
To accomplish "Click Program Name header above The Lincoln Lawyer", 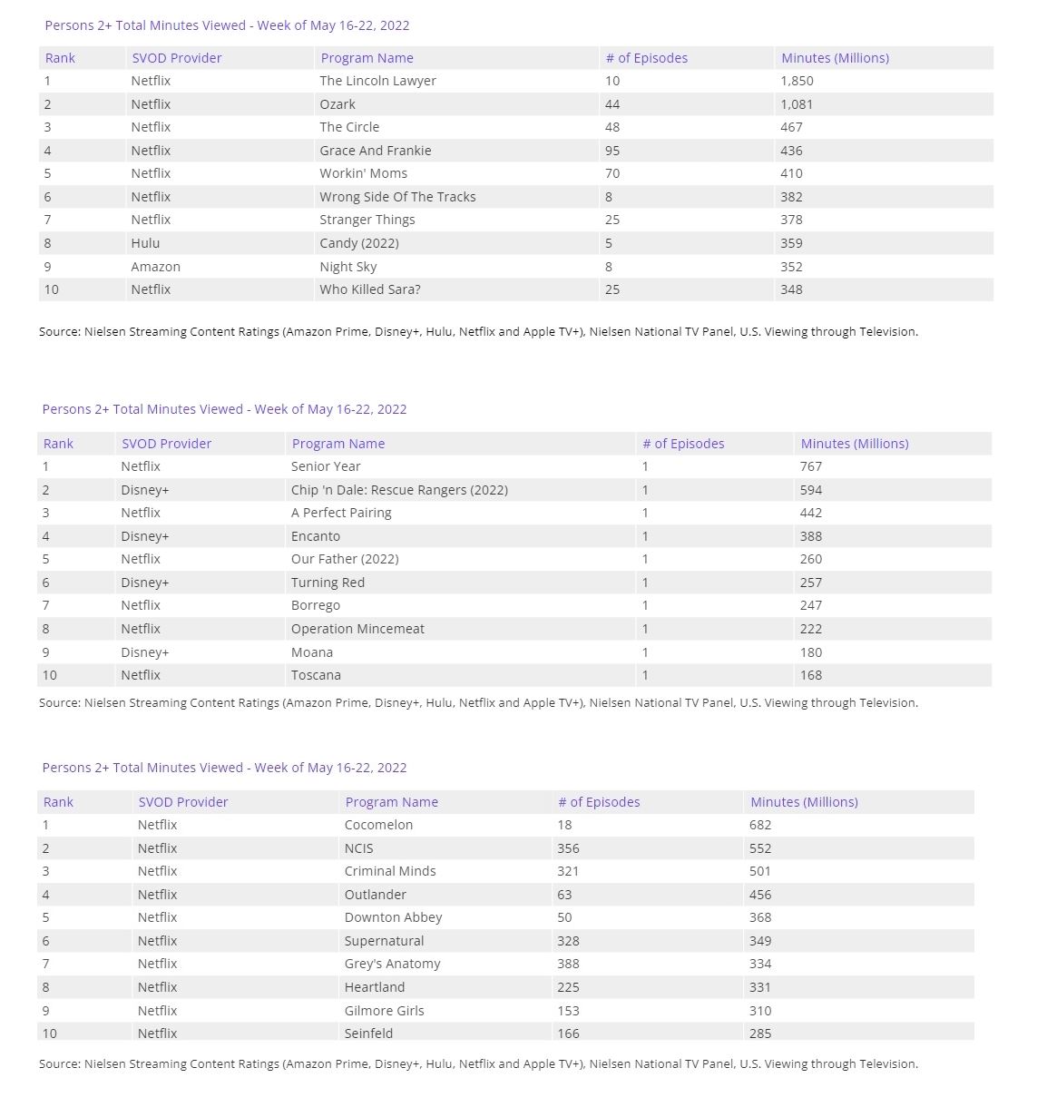I will coord(367,58).
